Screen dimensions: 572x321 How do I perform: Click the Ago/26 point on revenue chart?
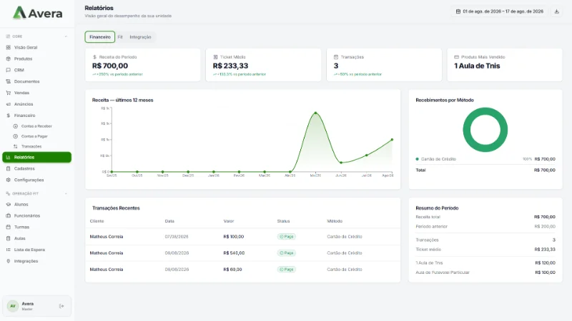pyautogui.click(x=392, y=139)
